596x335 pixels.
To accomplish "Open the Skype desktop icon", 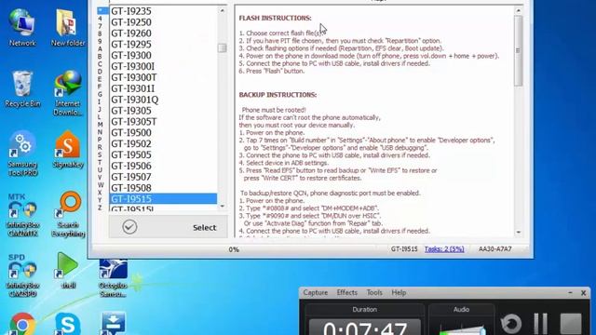I will pyautogui.click(x=68, y=324).
